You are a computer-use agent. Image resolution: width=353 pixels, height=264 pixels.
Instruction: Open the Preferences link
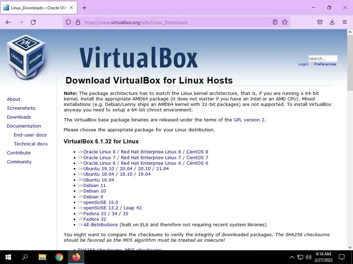point(325,64)
